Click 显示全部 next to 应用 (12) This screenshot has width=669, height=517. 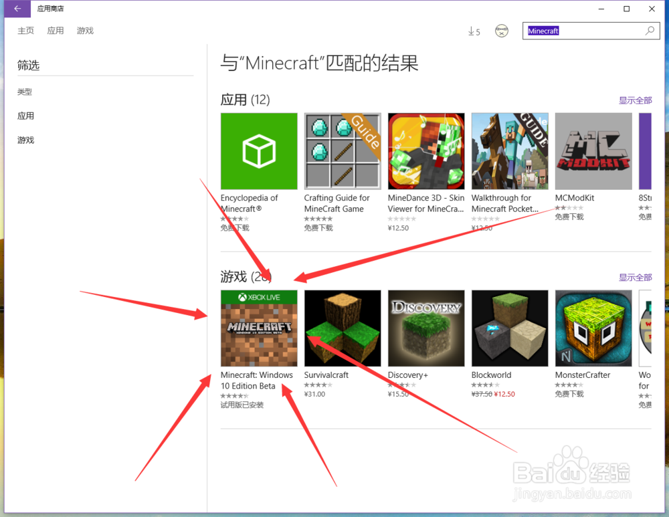coord(635,99)
